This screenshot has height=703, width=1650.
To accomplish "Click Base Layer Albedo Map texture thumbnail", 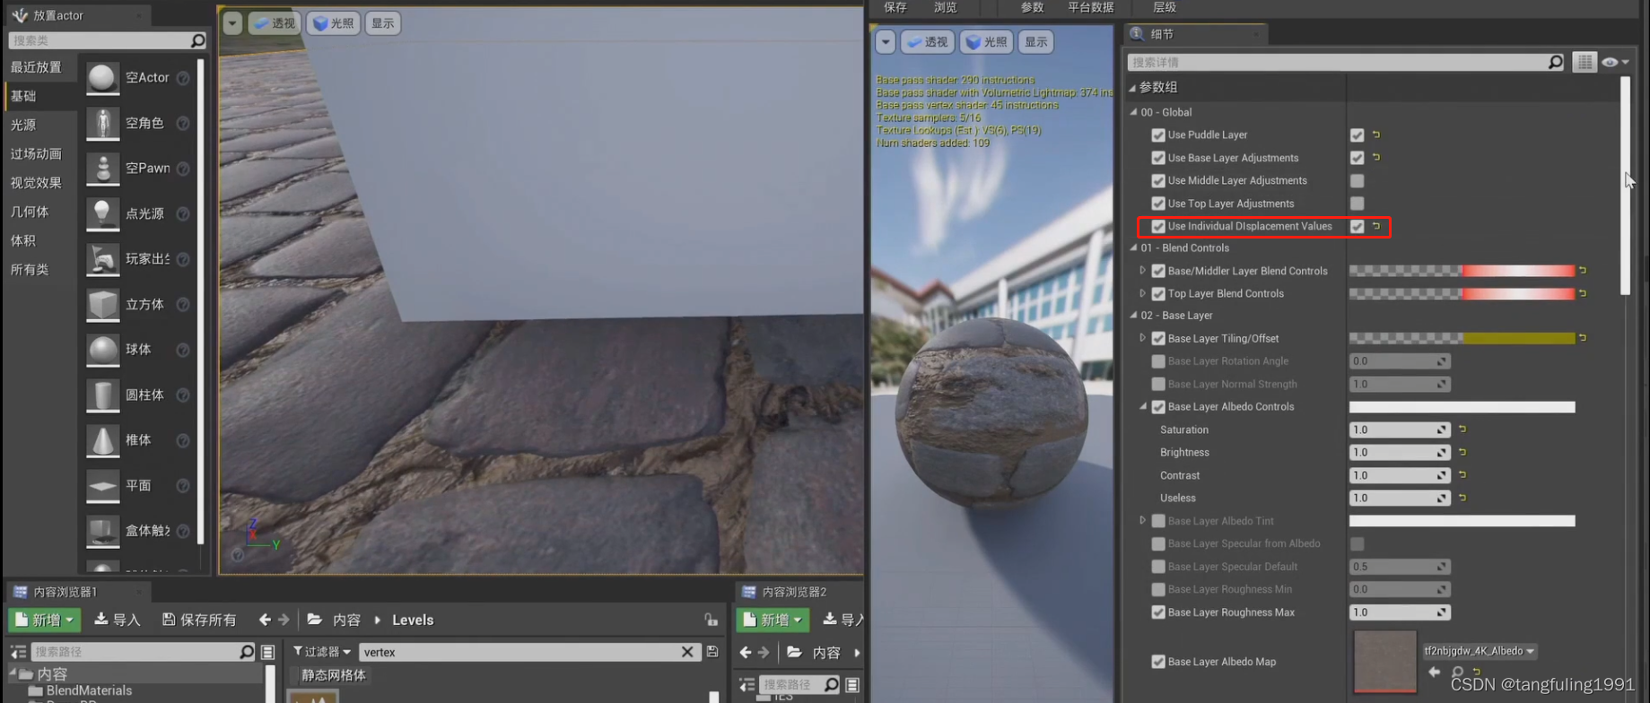I will [1384, 662].
